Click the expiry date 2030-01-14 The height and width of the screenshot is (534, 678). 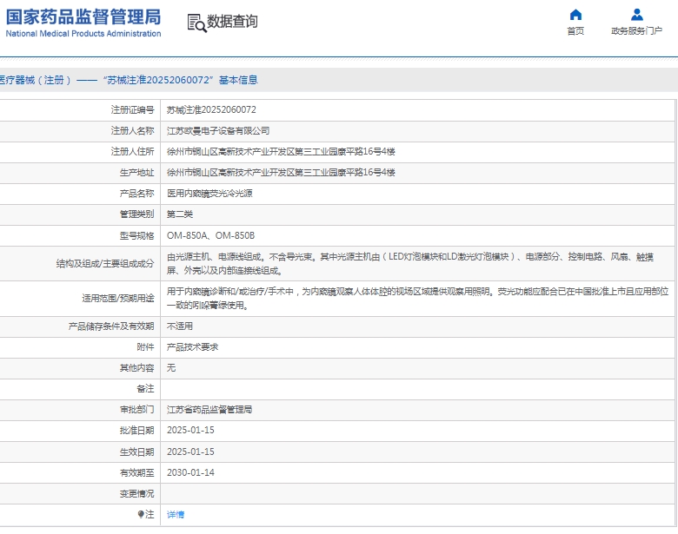coord(190,472)
